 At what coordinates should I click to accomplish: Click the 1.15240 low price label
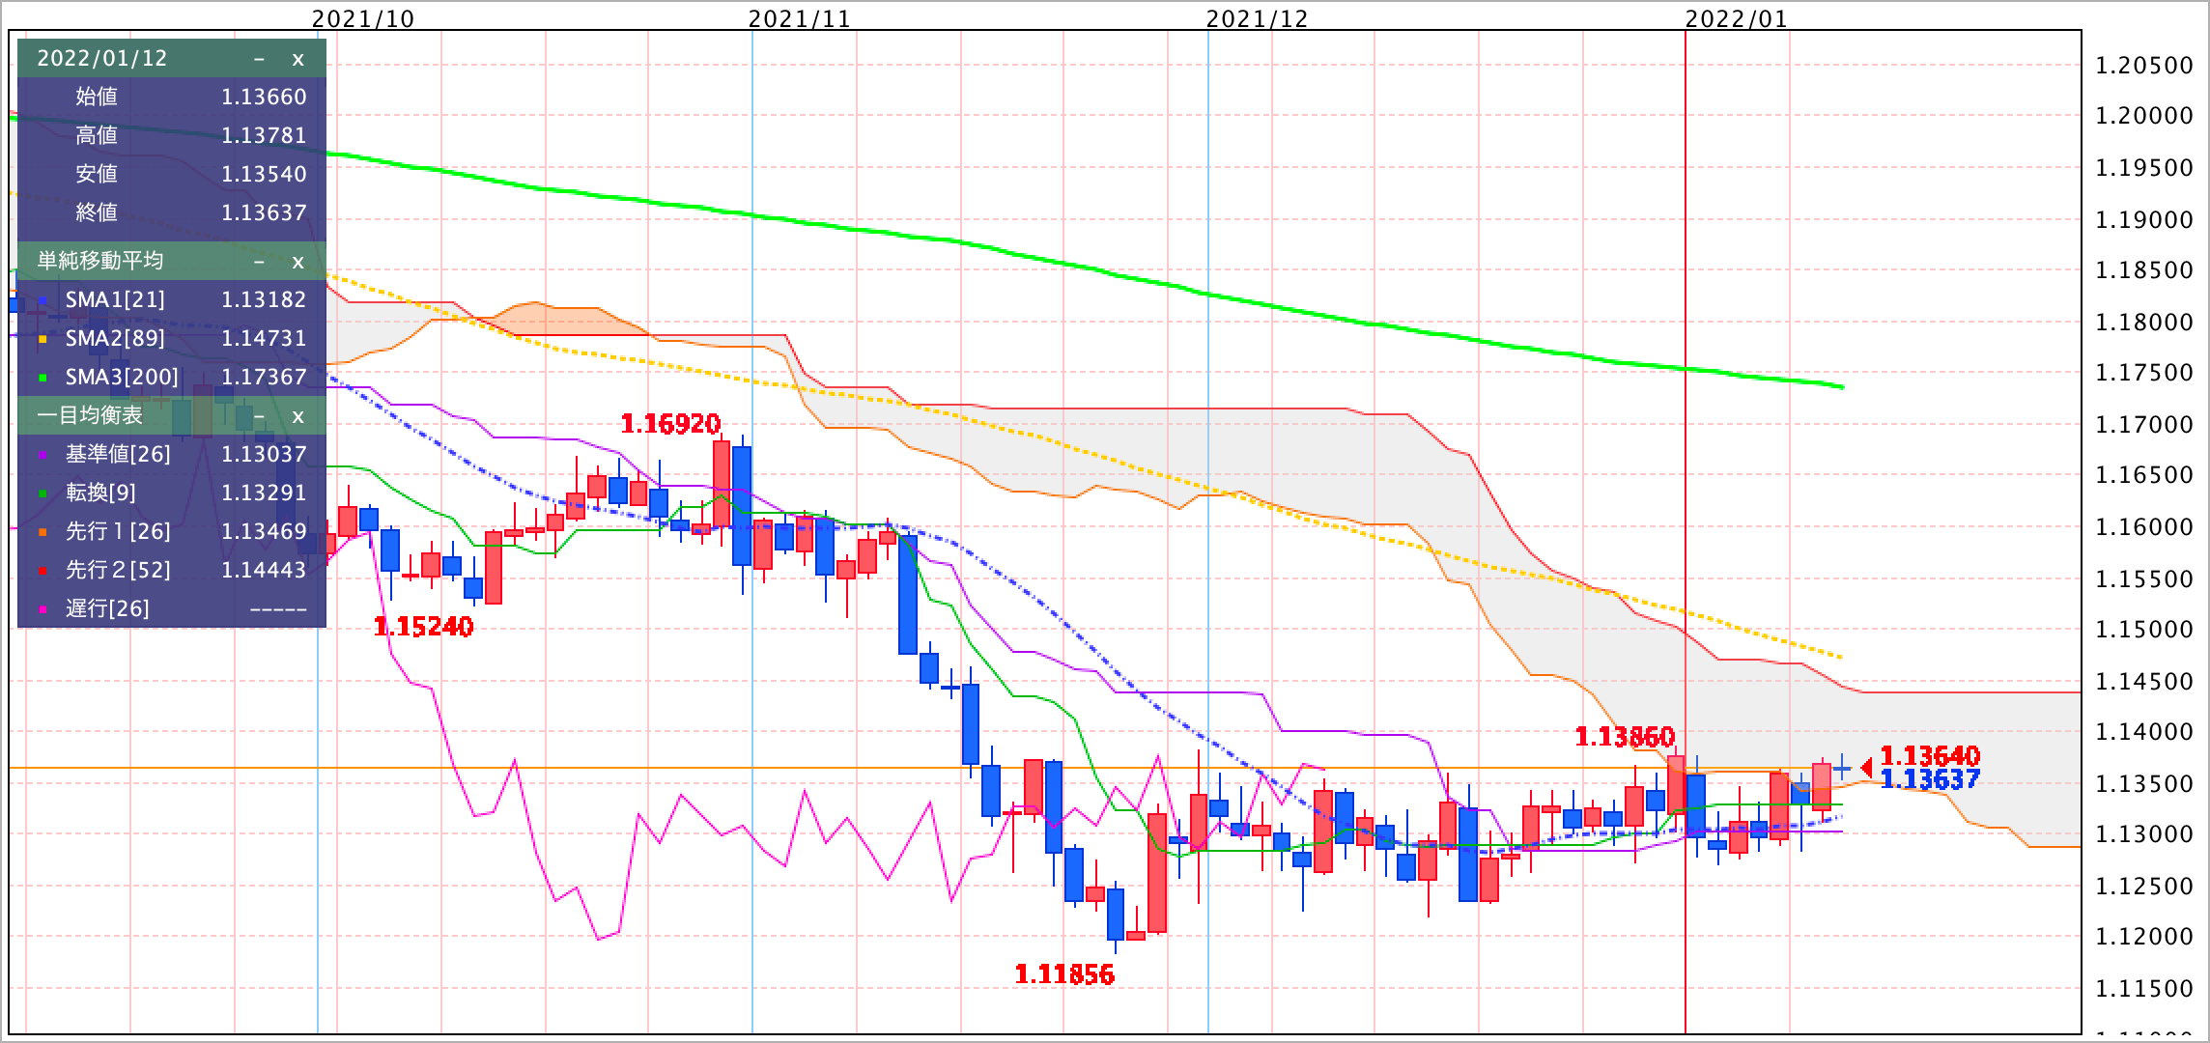[423, 627]
